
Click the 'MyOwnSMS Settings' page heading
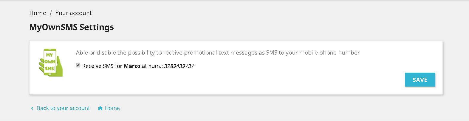tap(72, 27)
